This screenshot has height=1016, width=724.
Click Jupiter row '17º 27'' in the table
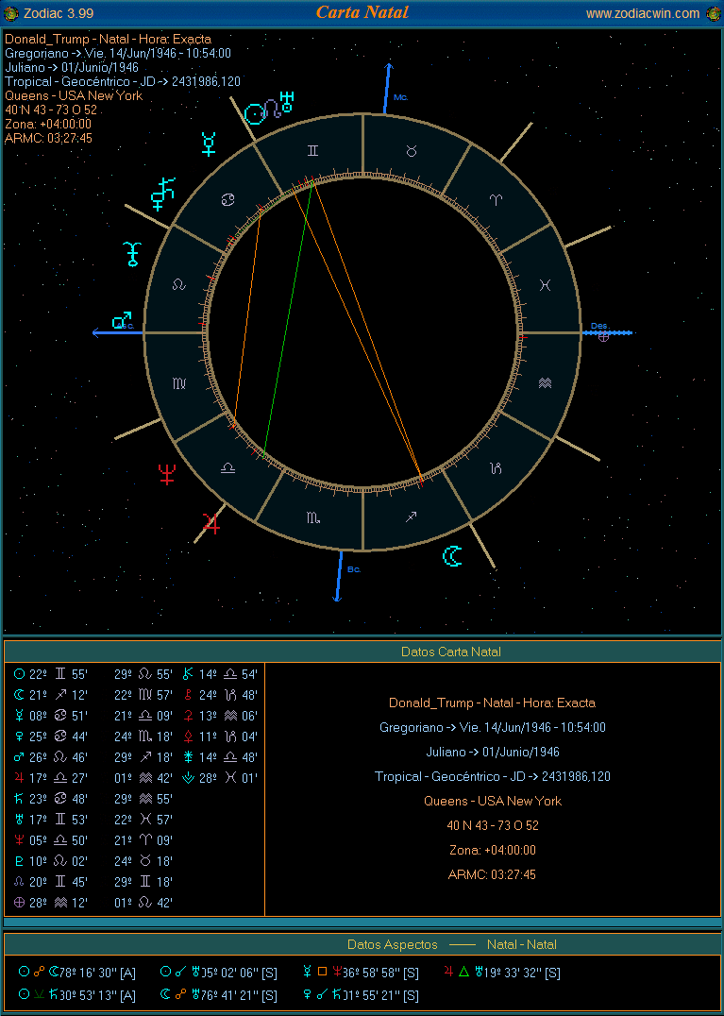coord(51,778)
